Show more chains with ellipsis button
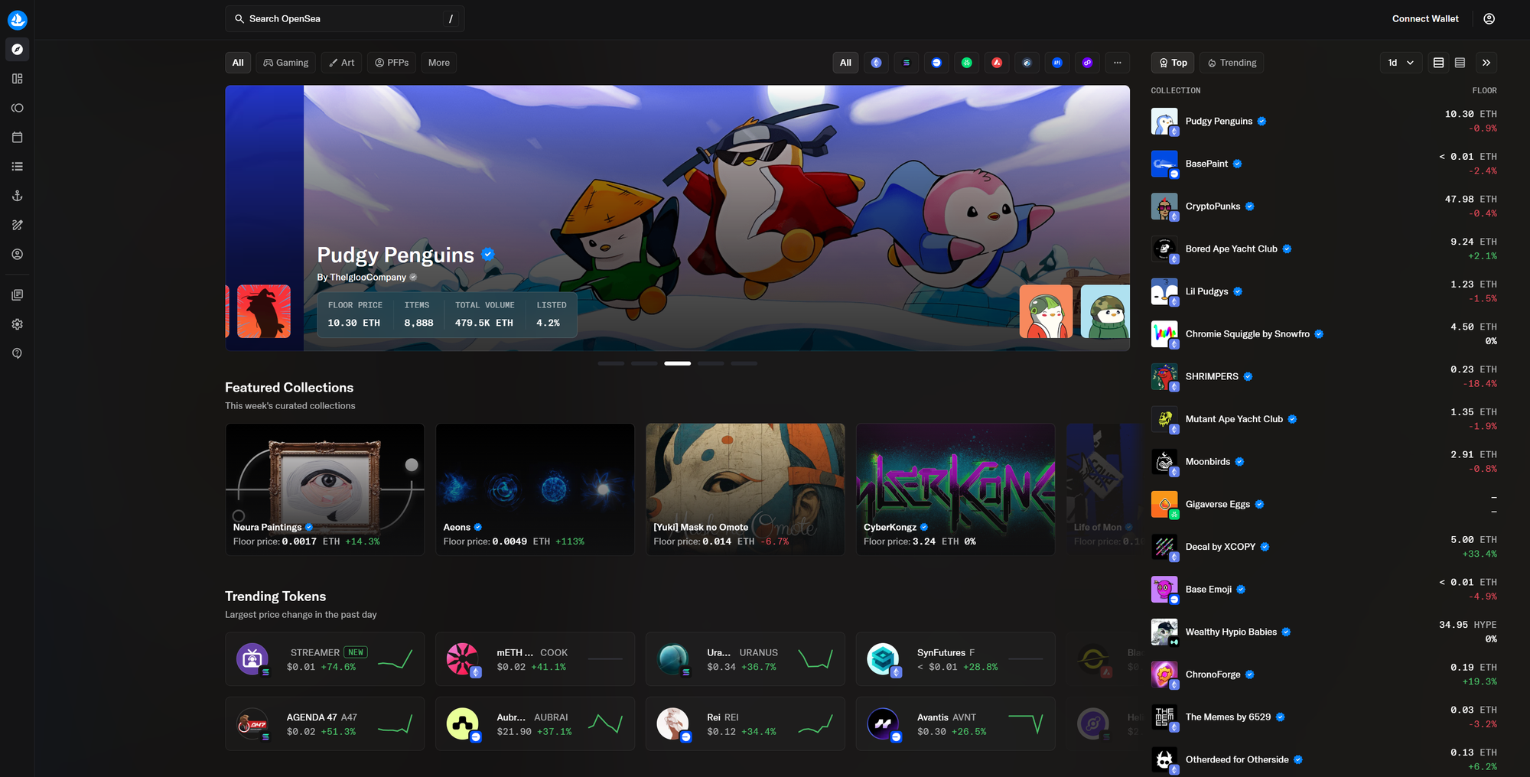The width and height of the screenshot is (1530, 777). click(1117, 63)
